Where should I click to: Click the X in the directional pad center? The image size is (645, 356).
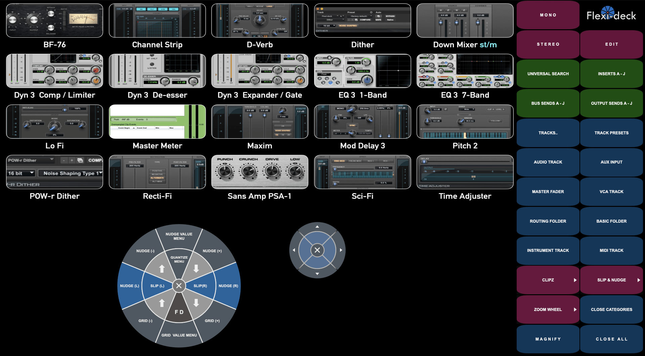coord(317,250)
